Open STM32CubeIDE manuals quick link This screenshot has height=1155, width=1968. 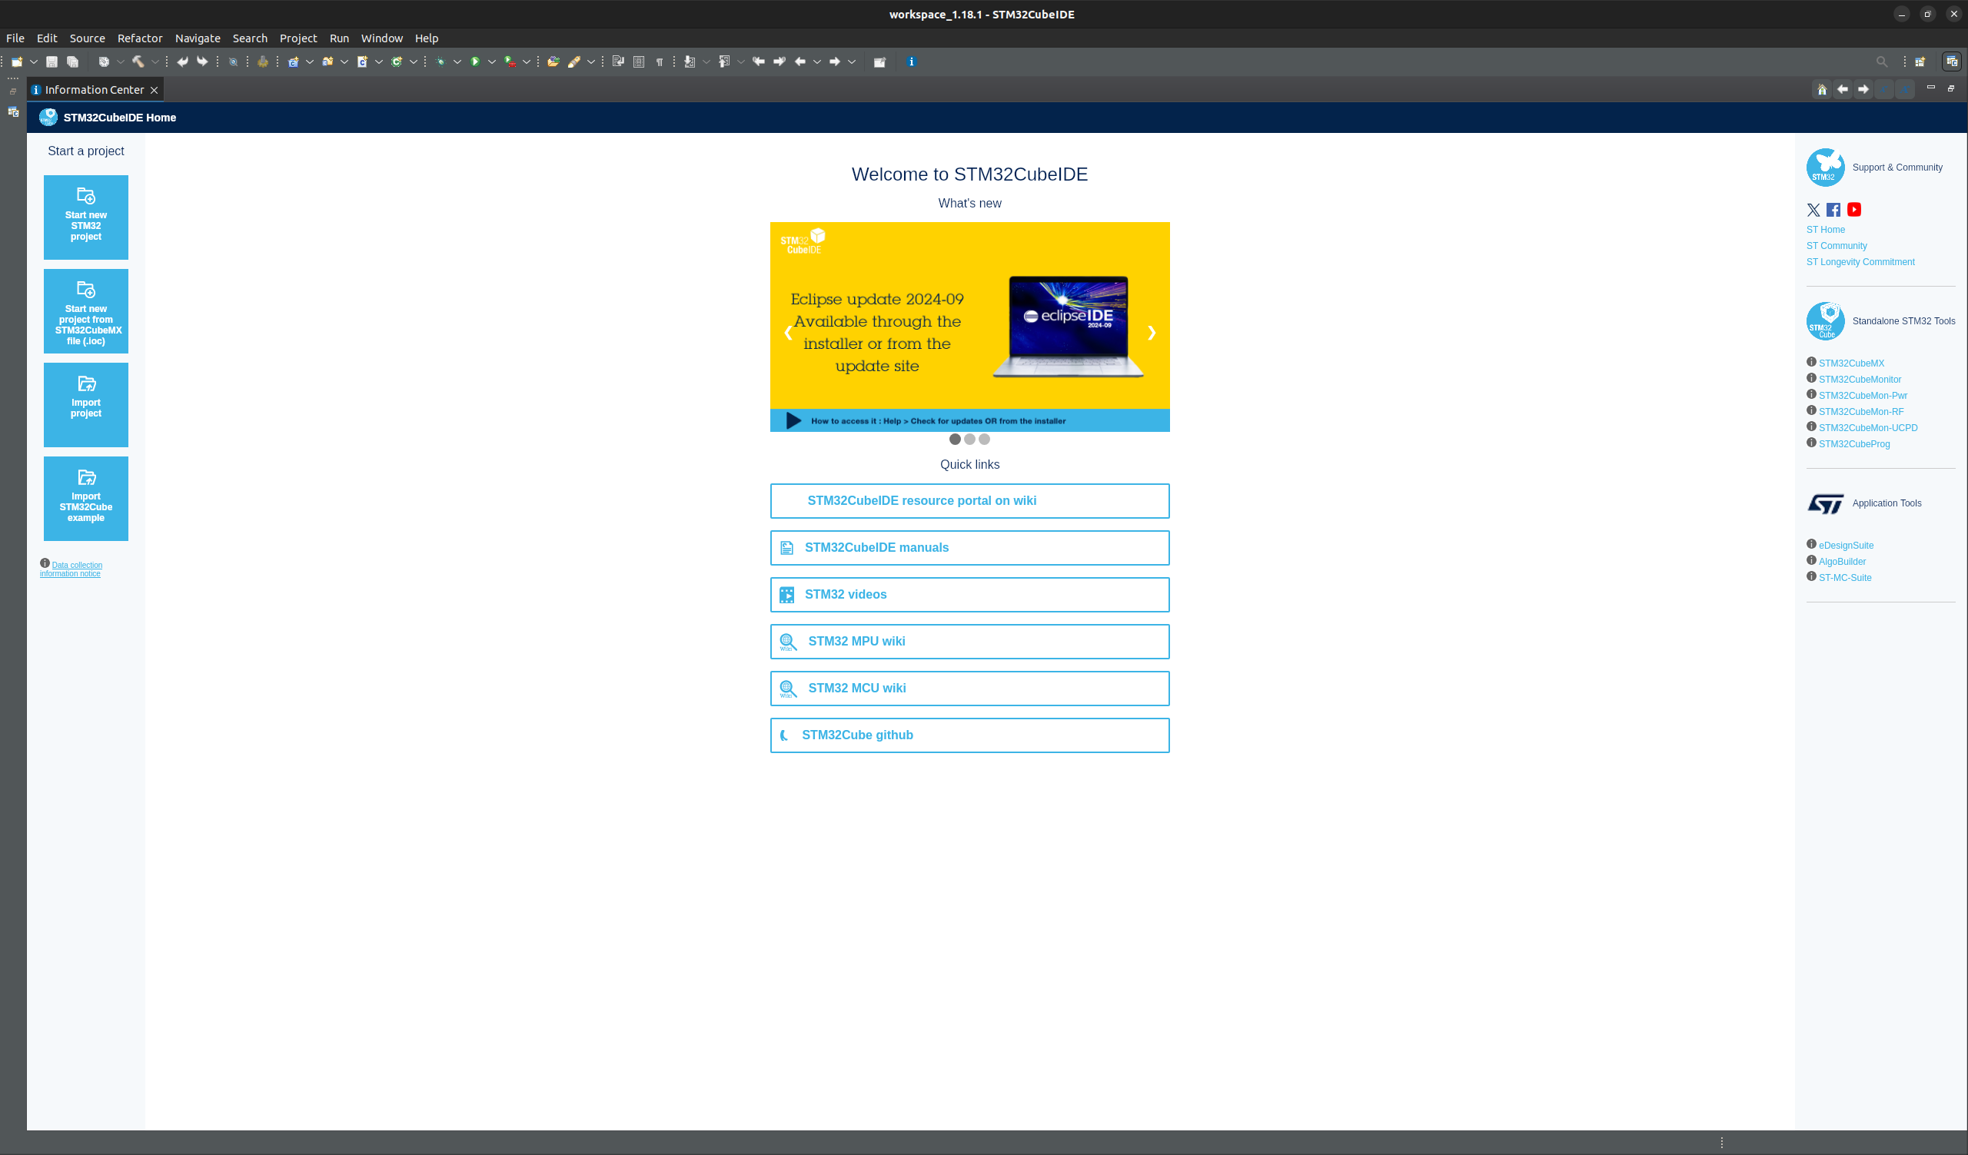(x=969, y=548)
